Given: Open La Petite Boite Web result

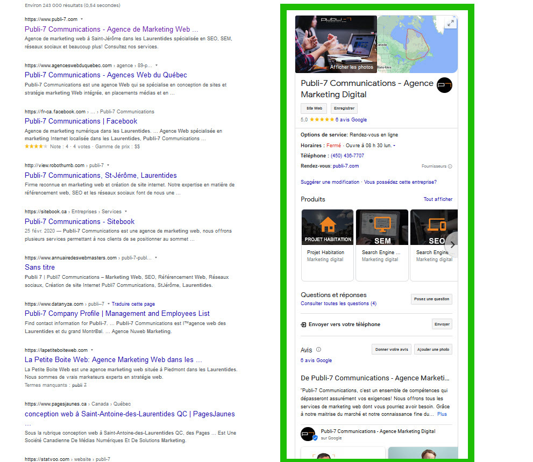Looking at the screenshot, I should 113,360.
